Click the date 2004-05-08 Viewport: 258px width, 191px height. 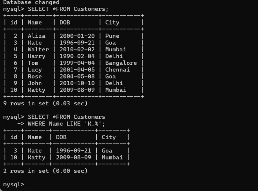[77, 77]
